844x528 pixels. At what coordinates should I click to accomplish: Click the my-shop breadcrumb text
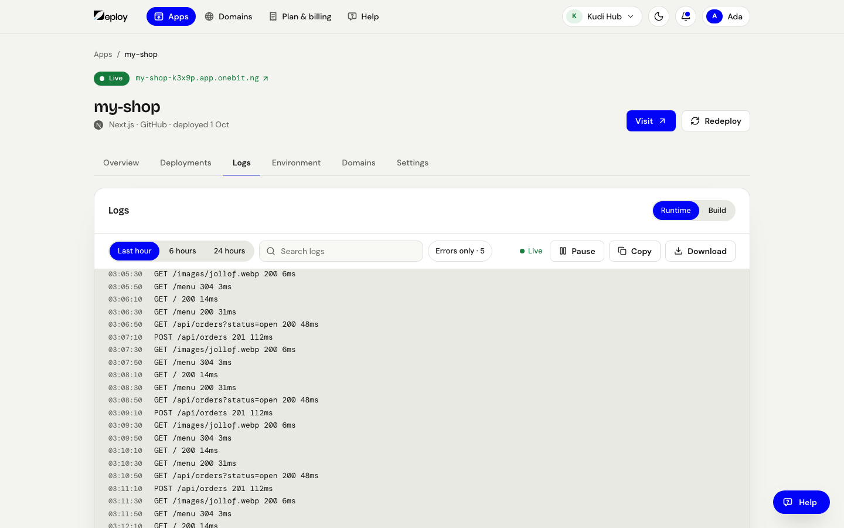click(141, 54)
